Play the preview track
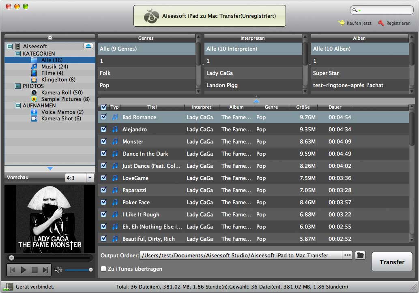The width and height of the screenshot is (419, 293). [23, 270]
